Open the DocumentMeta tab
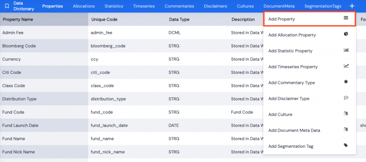This screenshot has width=366, height=162. pos(279,6)
